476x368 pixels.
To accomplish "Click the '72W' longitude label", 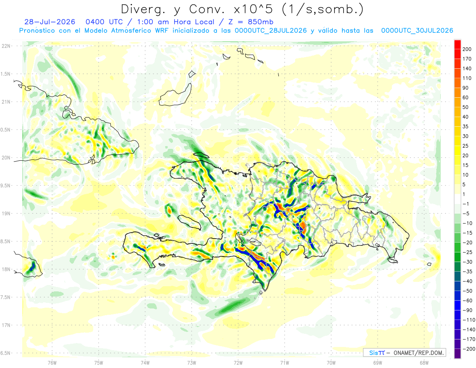I will 238,362.
